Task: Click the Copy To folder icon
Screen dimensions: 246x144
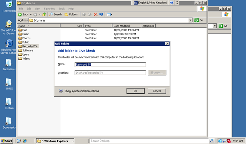Action: pos(90,15)
